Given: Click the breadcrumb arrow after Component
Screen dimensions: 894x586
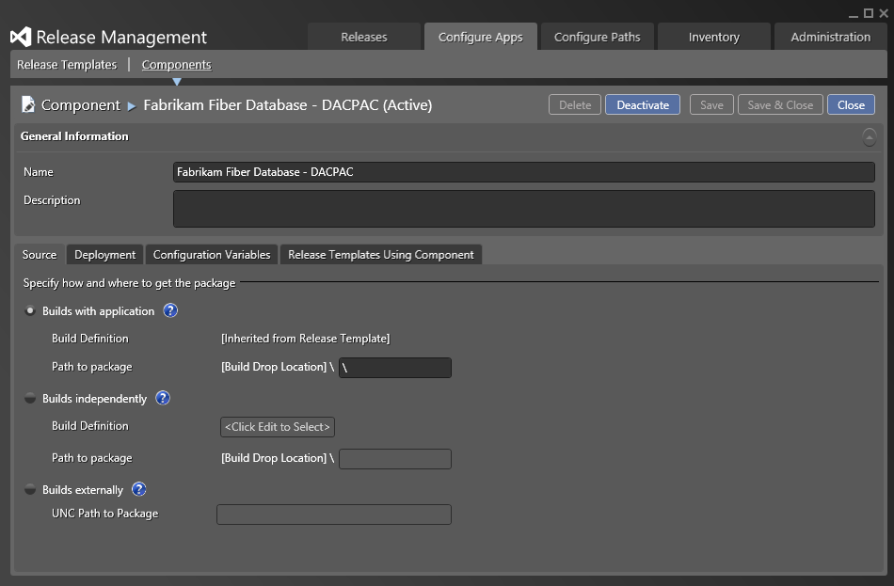Looking at the screenshot, I should click(132, 106).
